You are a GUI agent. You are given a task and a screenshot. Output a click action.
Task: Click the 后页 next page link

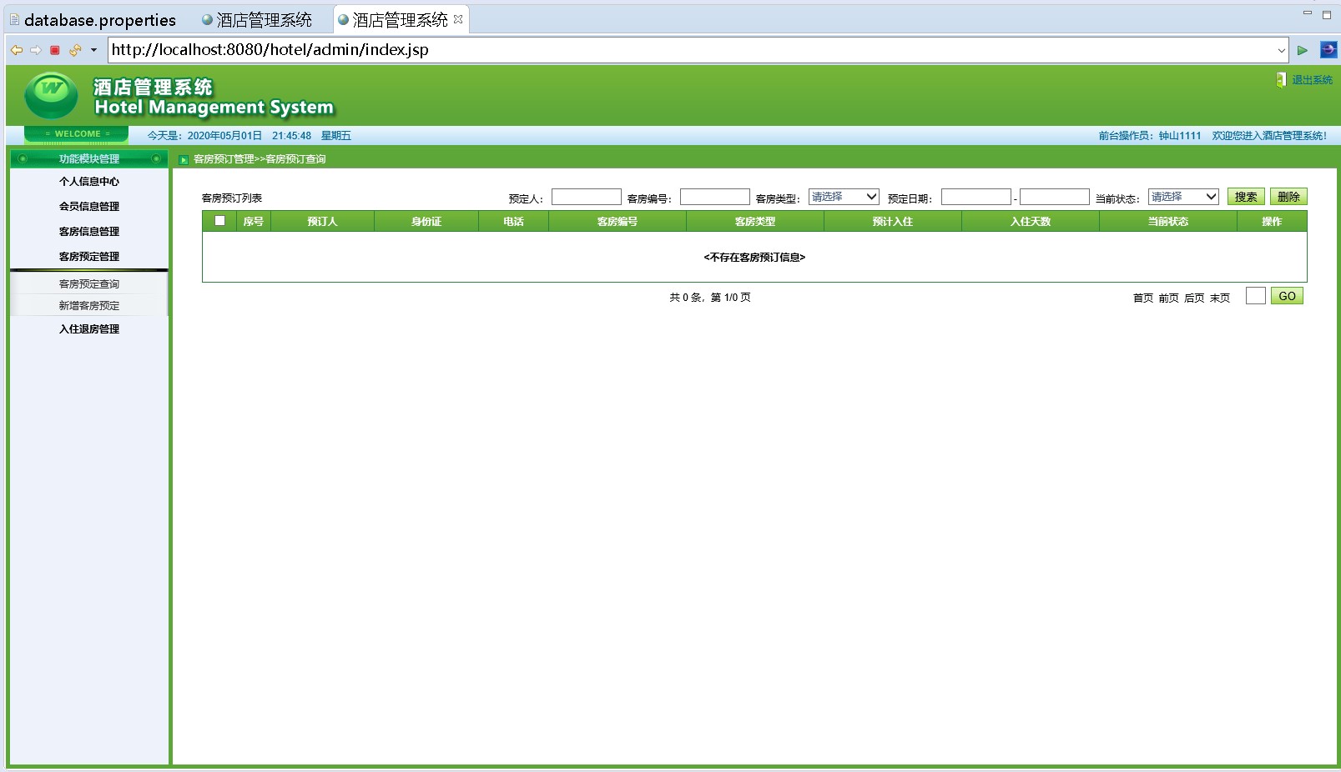(1194, 298)
